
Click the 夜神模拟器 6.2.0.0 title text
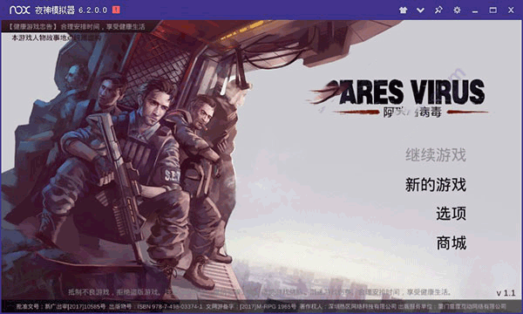tap(71, 10)
